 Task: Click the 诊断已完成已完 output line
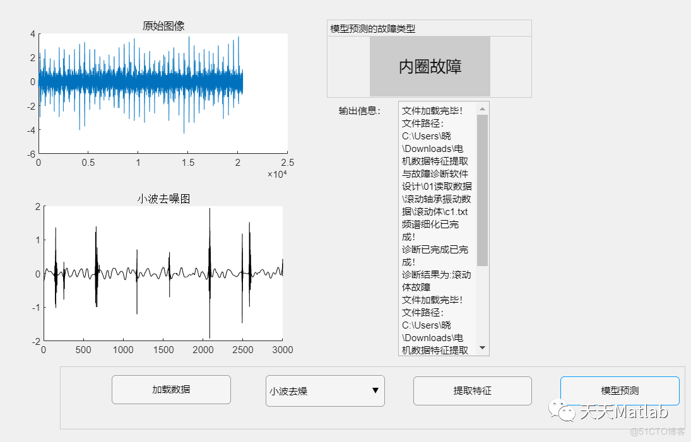435,250
